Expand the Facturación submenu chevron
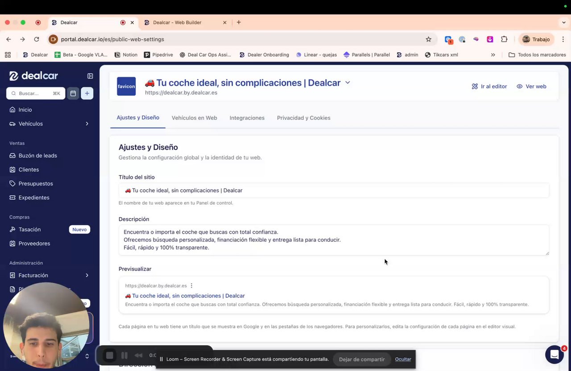The width and height of the screenshot is (571, 371). [x=87, y=275]
